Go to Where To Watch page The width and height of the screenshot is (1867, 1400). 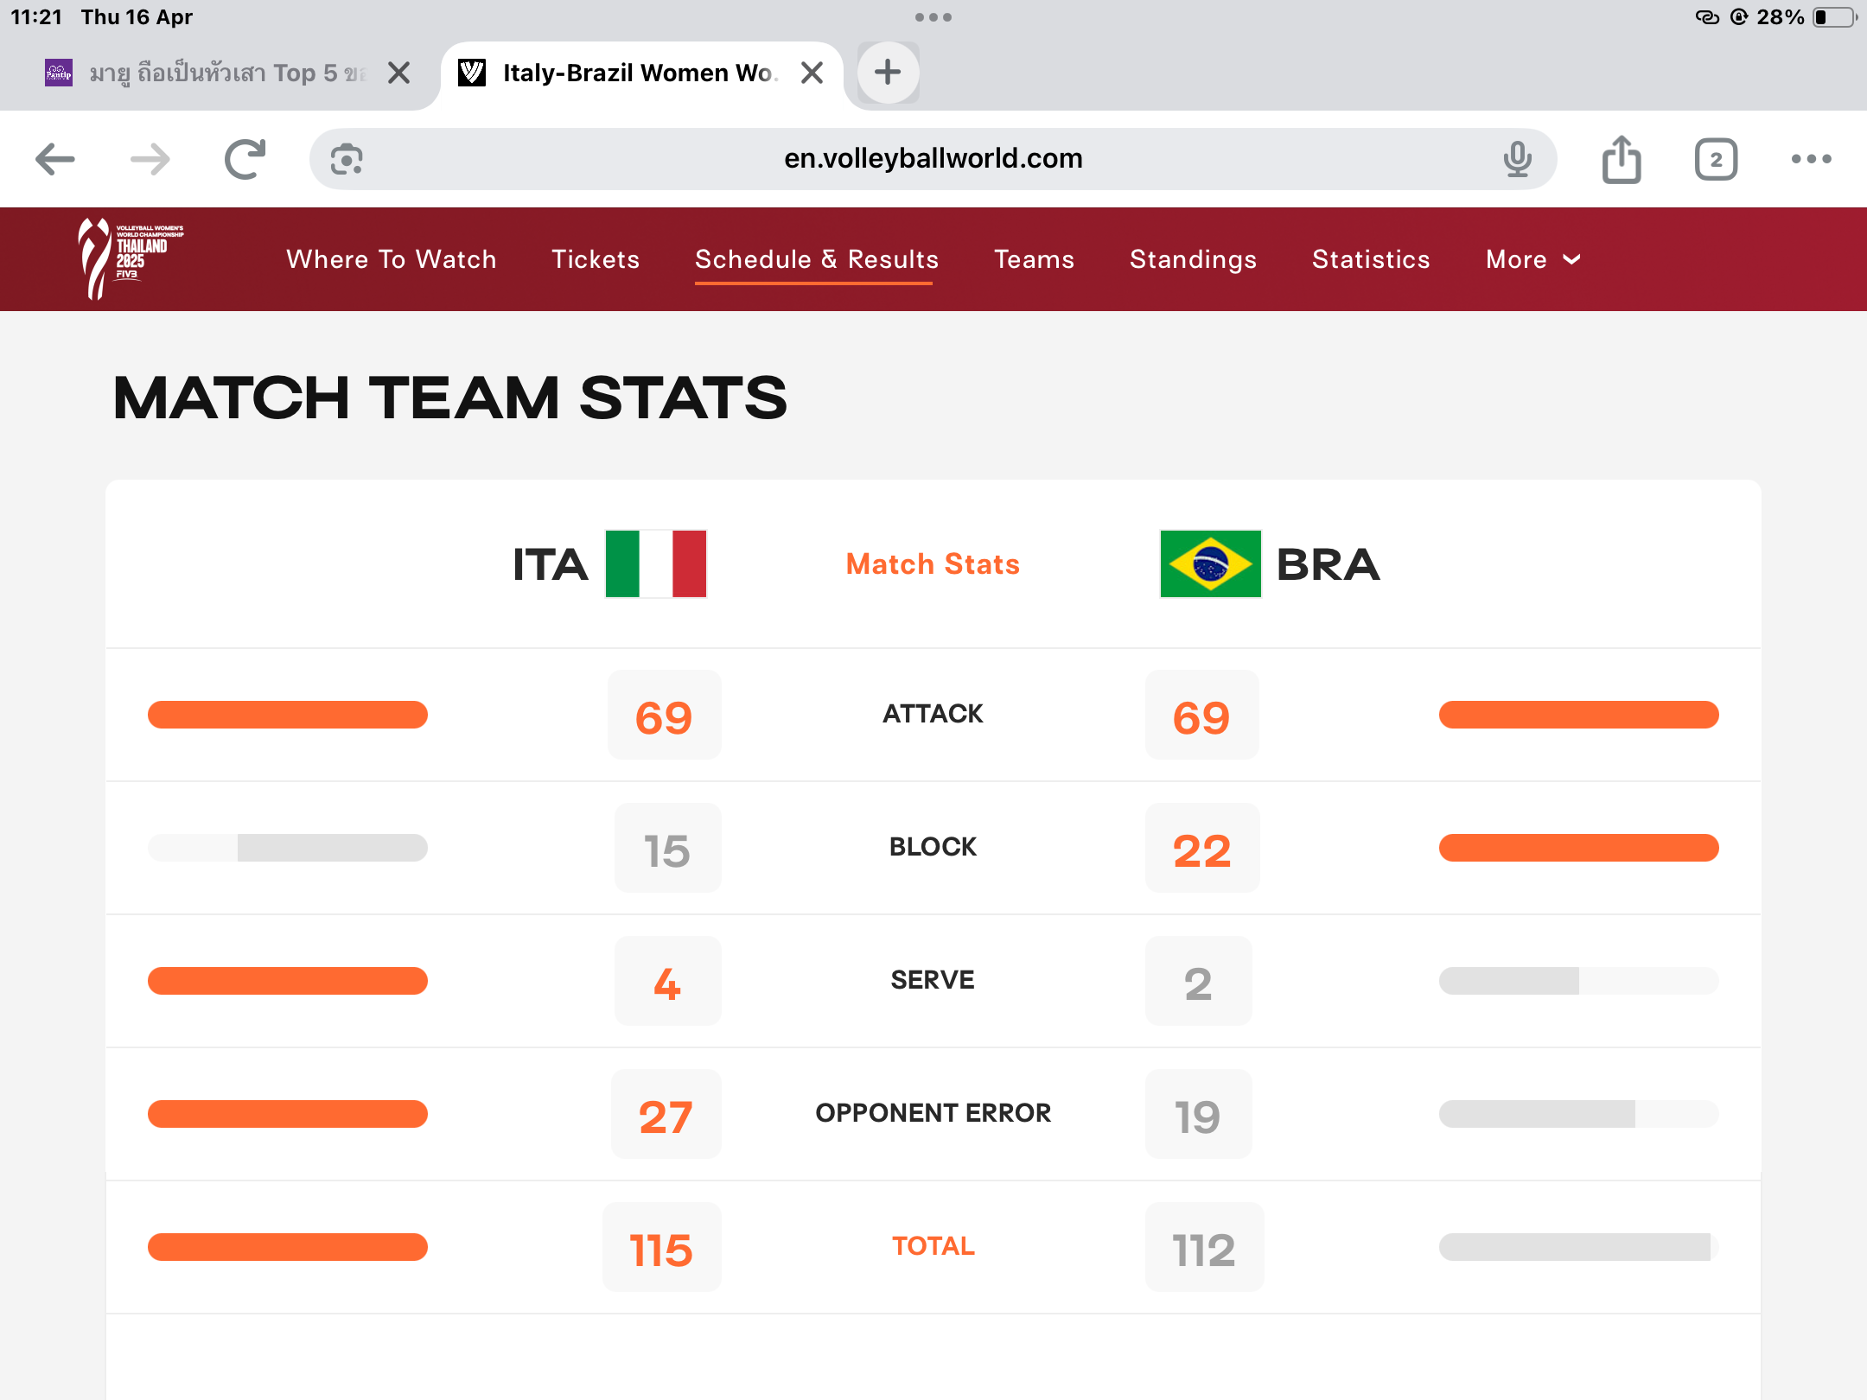click(x=392, y=259)
